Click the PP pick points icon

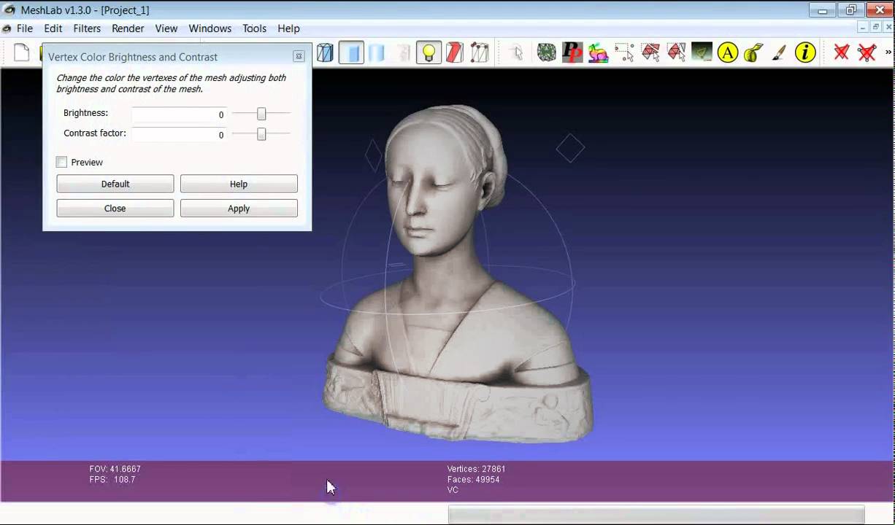(572, 52)
